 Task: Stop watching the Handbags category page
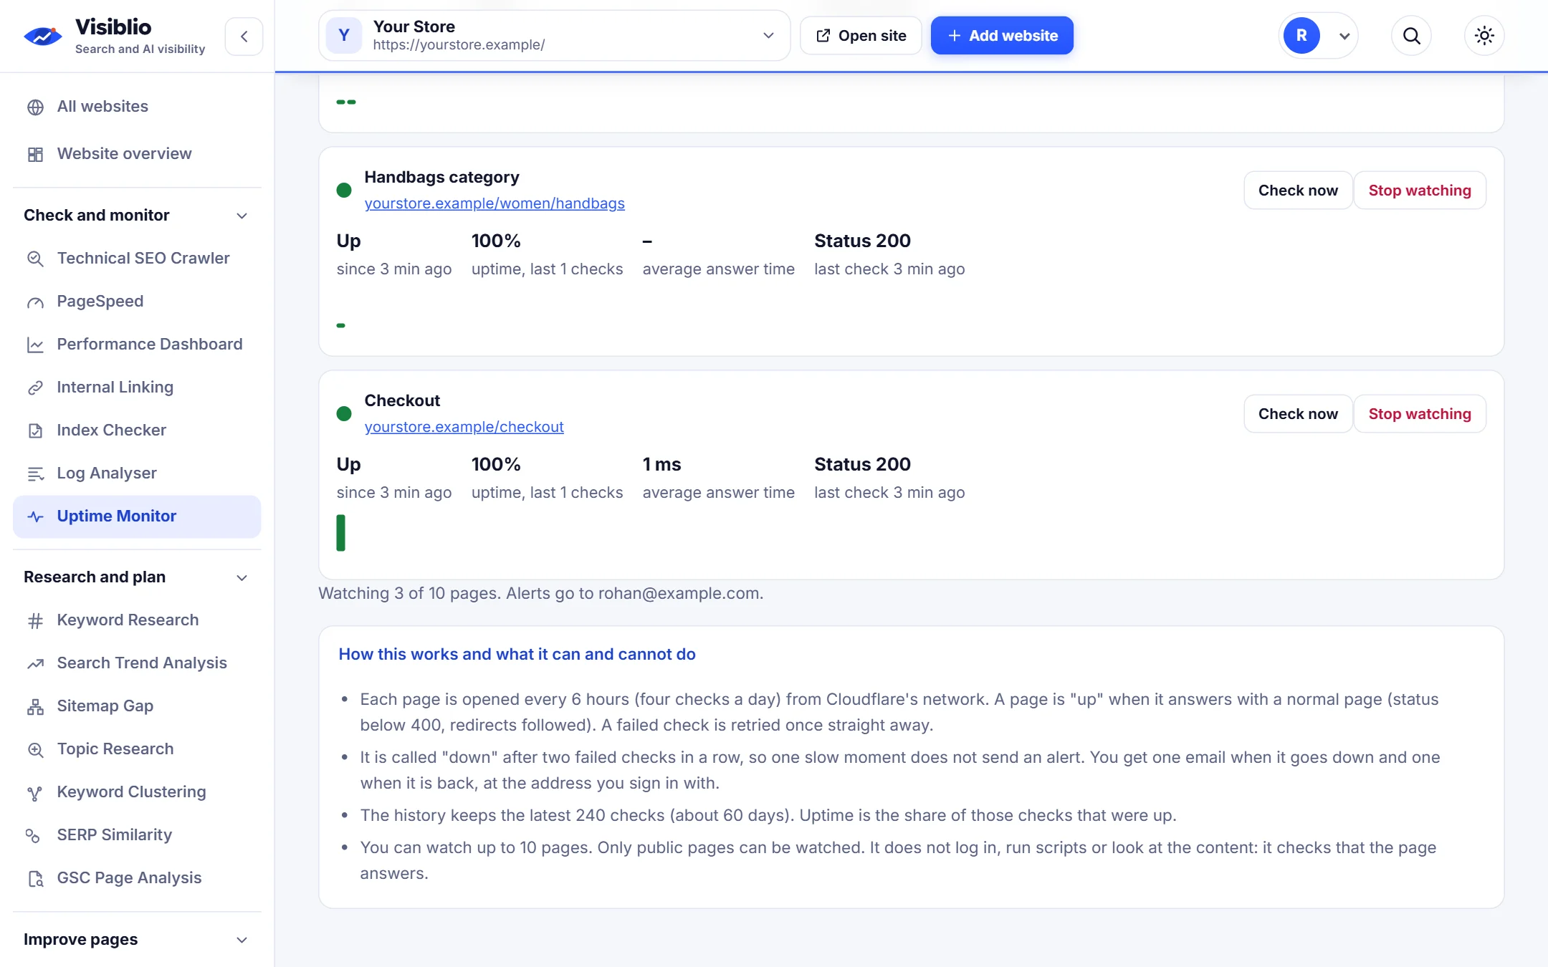pos(1420,191)
